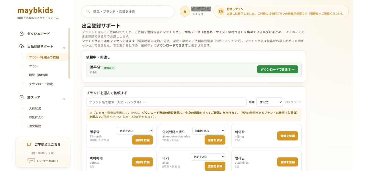
Task: Click the ダウンロードできます button
Action: (x=277, y=69)
